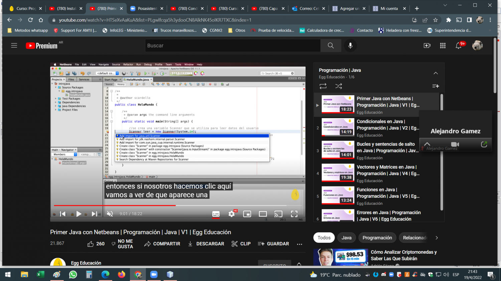
Task: Switch to the Posasistente Zoom tab
Action: coord(147,8)
